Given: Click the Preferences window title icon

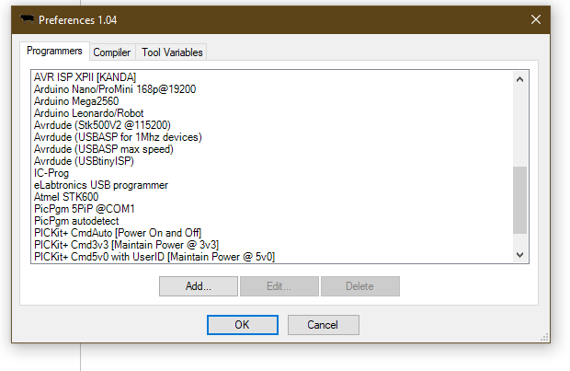Looking at the screenshot, I should tap(28, 19).
